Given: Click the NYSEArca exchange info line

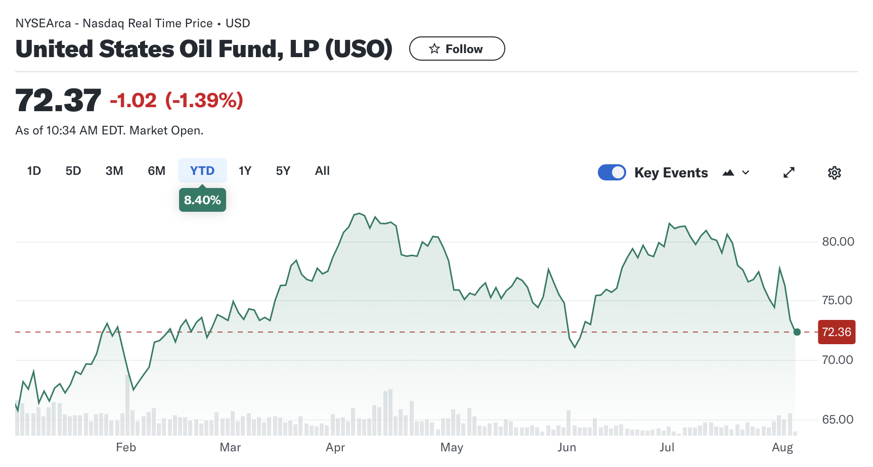Looking at the screenshot, I should 133,23.
